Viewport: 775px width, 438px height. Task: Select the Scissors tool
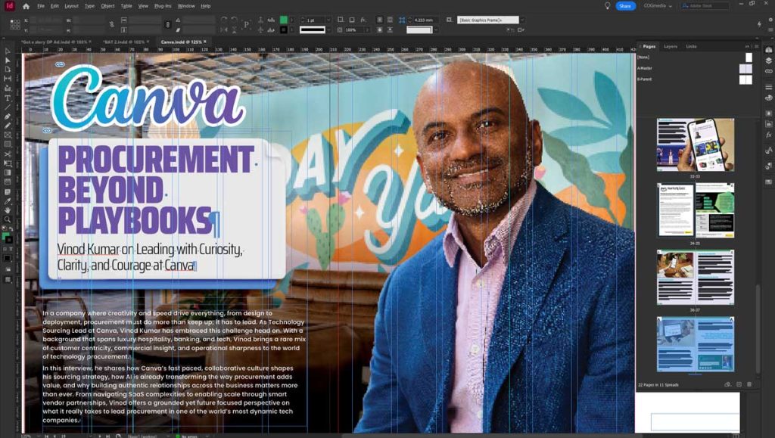8,154
